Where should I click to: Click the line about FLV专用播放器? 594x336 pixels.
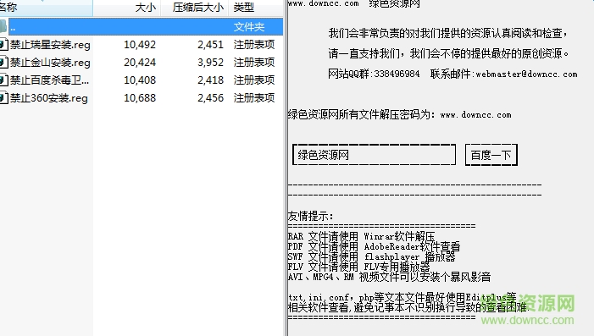point(359,267)
